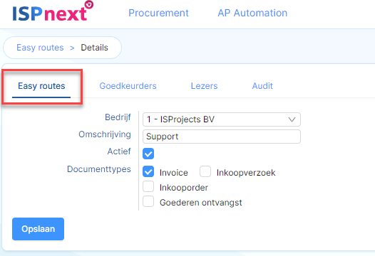Enable the Inkooporder checkbox
Viewport: 375px width, 256px height.
point(148,186)
